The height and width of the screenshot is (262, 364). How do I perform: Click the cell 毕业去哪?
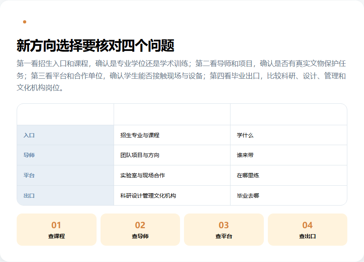(288, 196)
